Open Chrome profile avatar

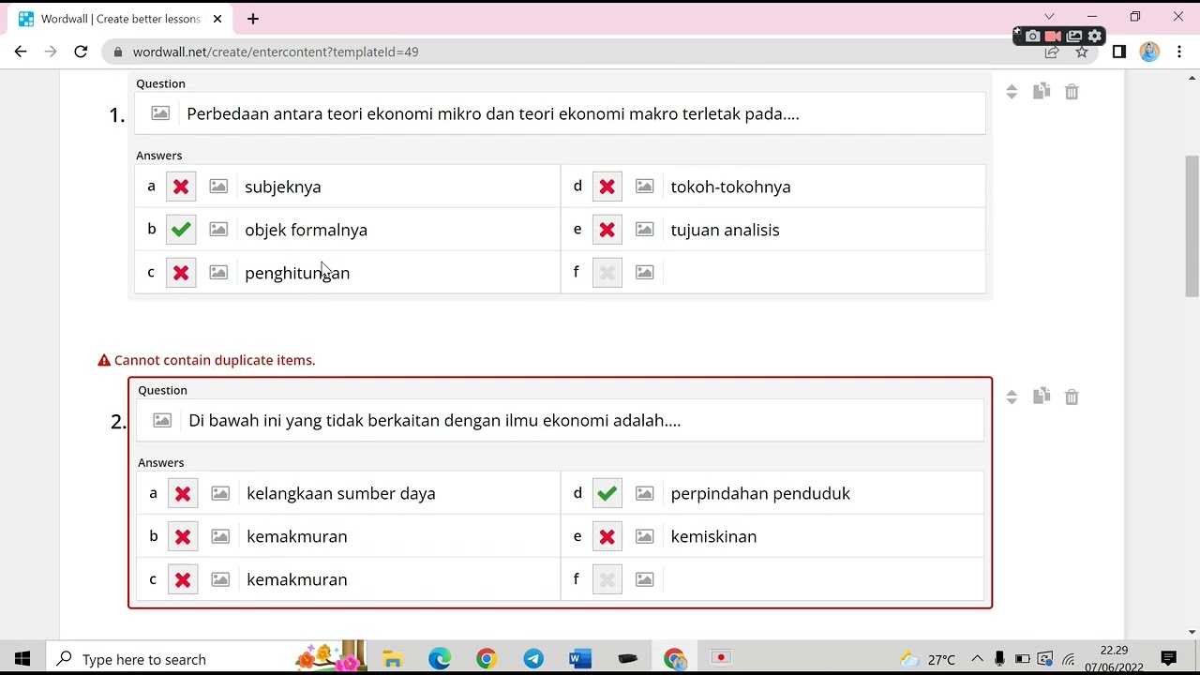(1150, 52)
